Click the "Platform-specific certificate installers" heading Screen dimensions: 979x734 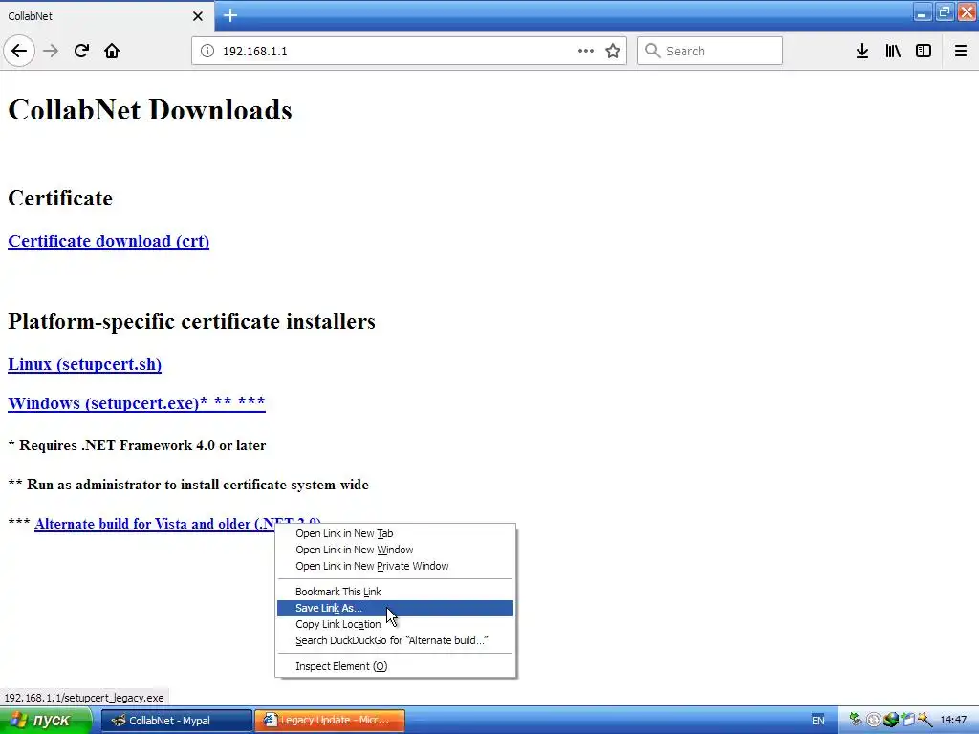coord(191,321)
